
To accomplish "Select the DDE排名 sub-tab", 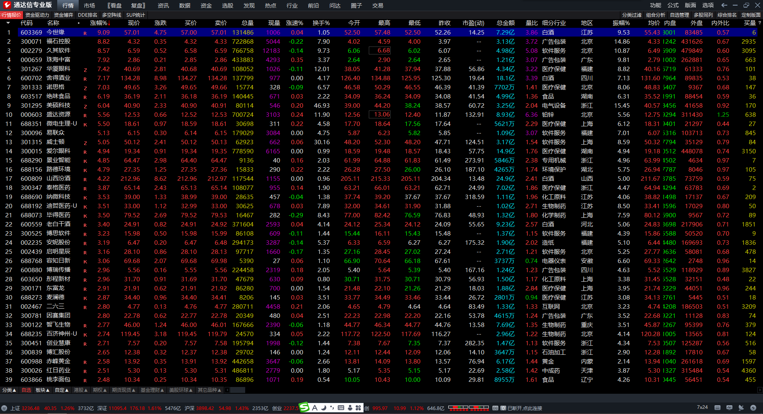I will [88, 15].
